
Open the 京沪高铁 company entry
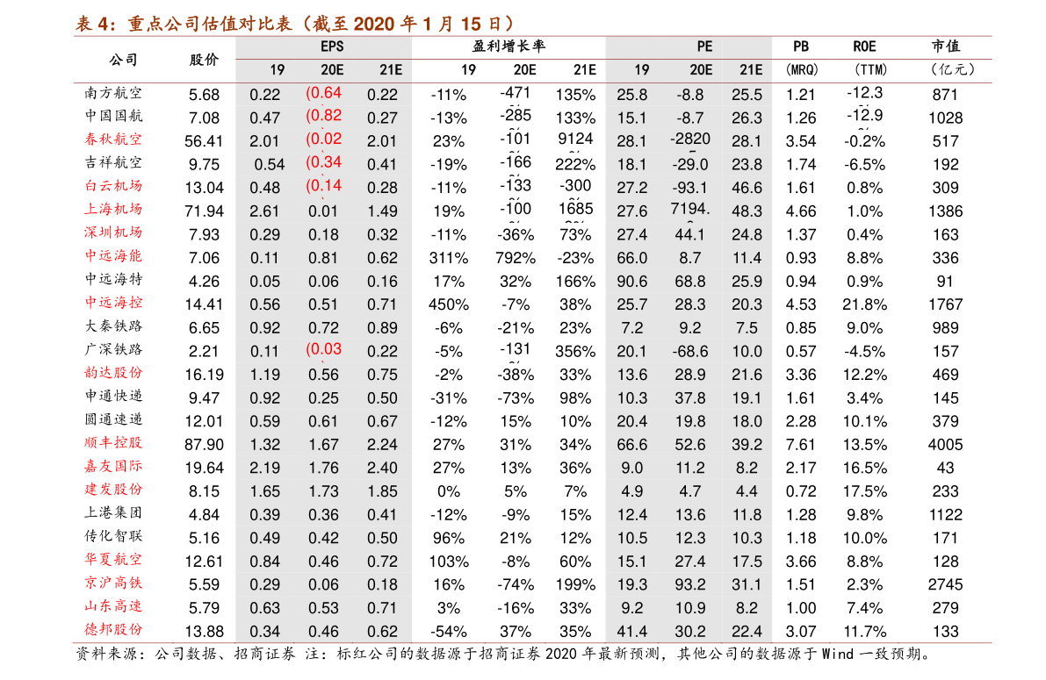point(113,583)
